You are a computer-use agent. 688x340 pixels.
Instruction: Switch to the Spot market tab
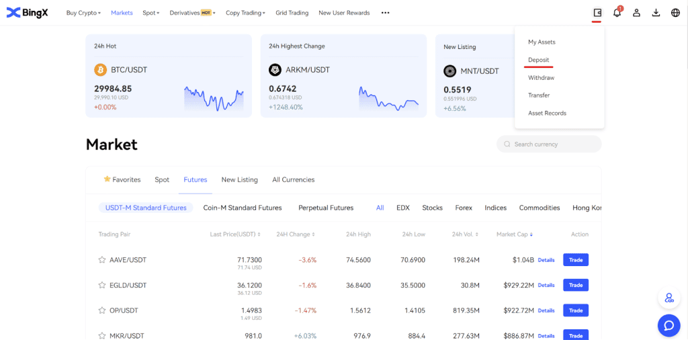click(162, 179)
